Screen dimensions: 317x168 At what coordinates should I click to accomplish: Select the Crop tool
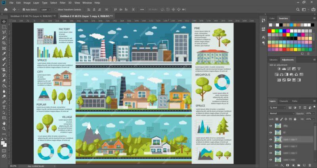click(x=4, y=43)
